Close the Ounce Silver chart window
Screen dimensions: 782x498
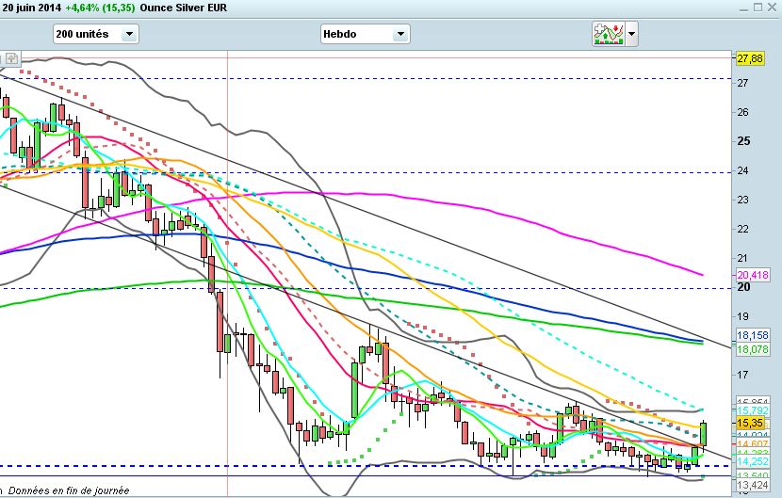click(x=773, y=7)
